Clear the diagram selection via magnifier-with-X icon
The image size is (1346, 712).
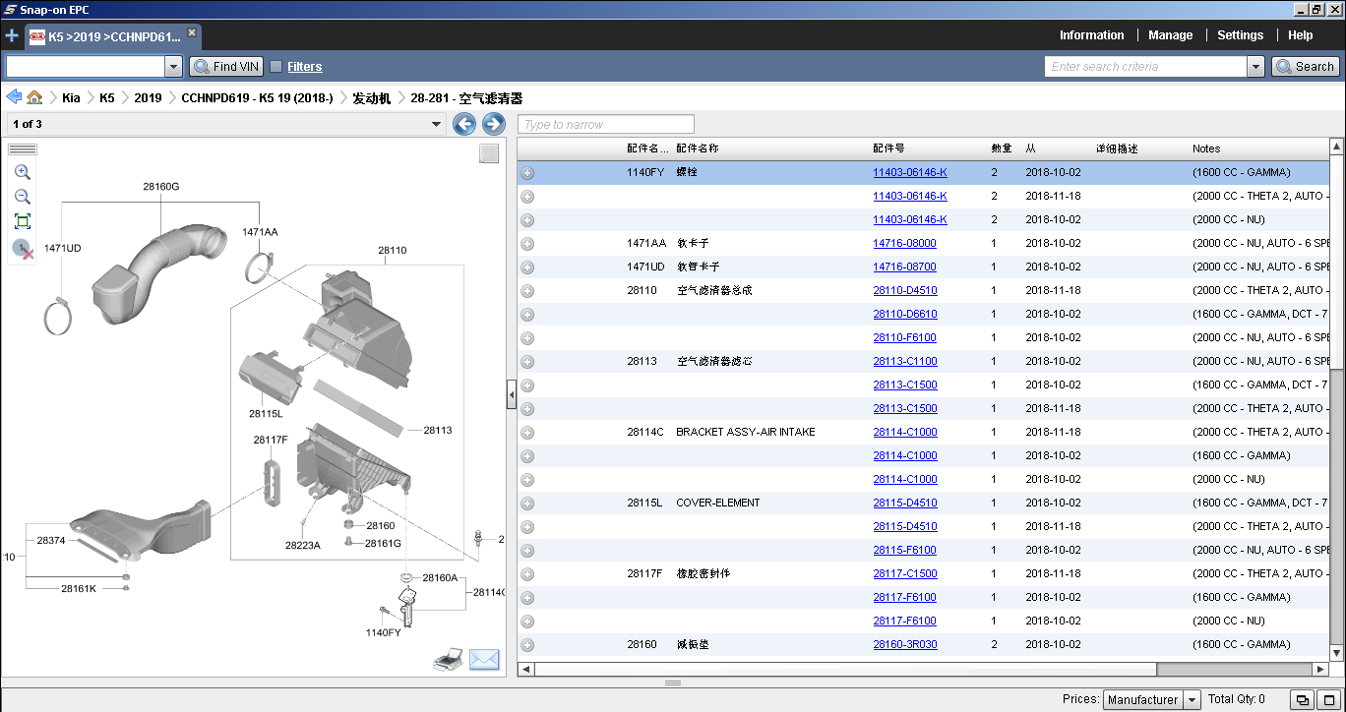pyautogui.click(x=23, y=249)
